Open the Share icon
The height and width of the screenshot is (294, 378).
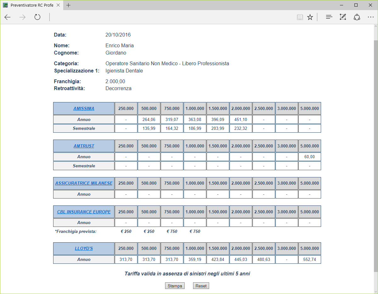357,17
